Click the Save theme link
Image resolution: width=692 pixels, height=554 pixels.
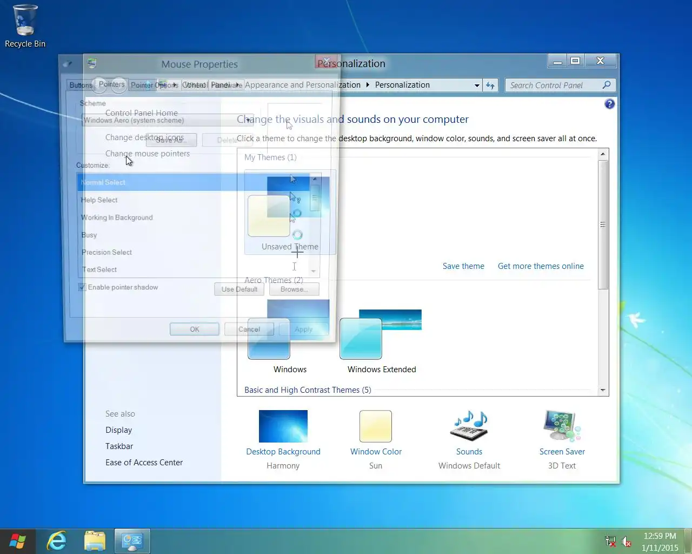[x=463, y=266]
